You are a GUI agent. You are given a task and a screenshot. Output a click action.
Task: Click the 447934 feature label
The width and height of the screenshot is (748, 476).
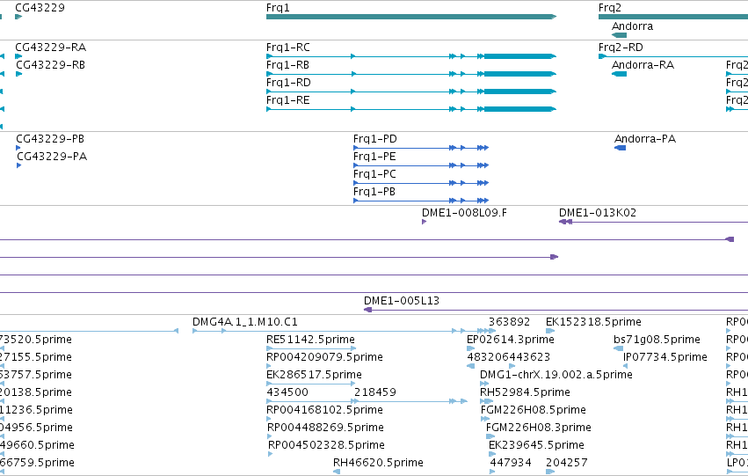(x=511, y=463)
